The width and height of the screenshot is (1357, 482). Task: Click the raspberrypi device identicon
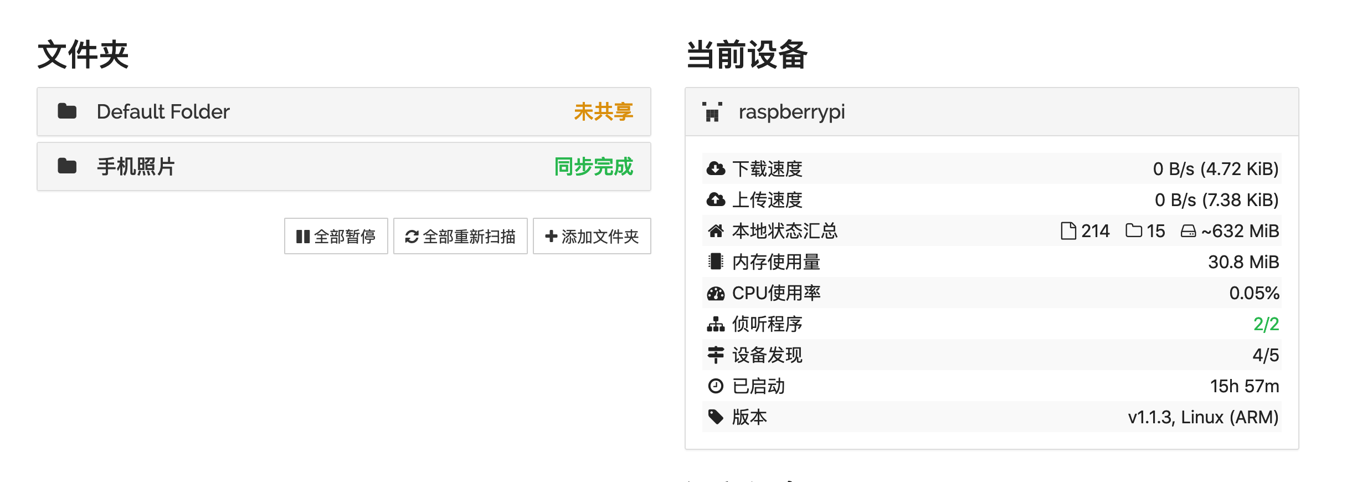pos(712,111)
